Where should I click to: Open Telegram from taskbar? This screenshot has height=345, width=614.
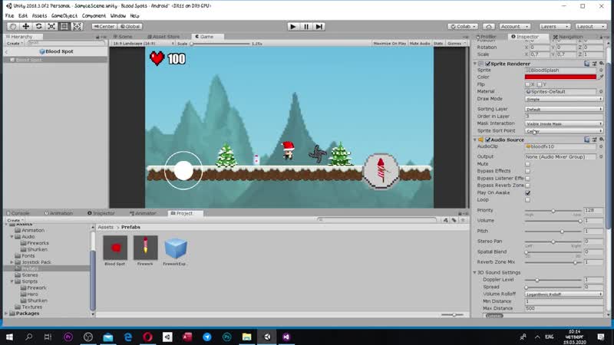point(207,337)
